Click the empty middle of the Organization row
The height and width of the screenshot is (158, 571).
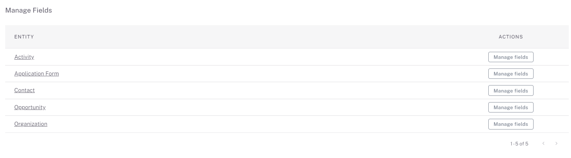(260, 124)
